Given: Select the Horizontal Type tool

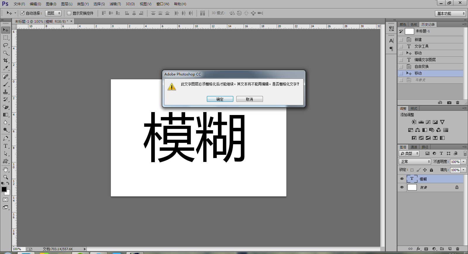Looking at the screenshot, I should [x=6, y=146].
